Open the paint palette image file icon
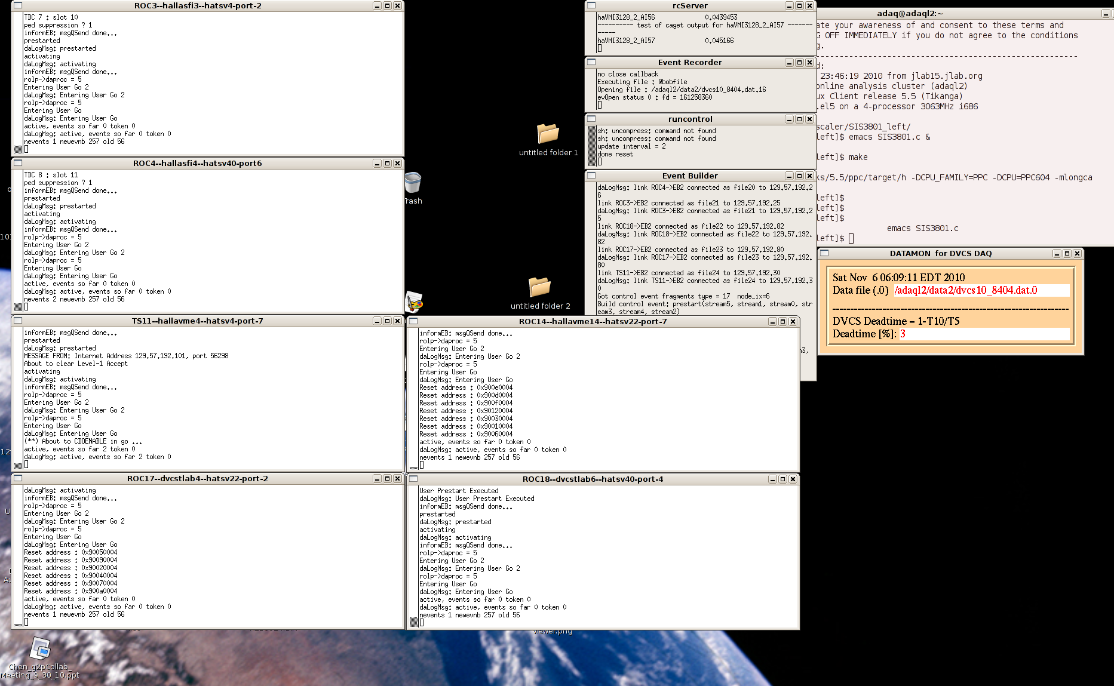1114x686 pixels. [414, 302]
